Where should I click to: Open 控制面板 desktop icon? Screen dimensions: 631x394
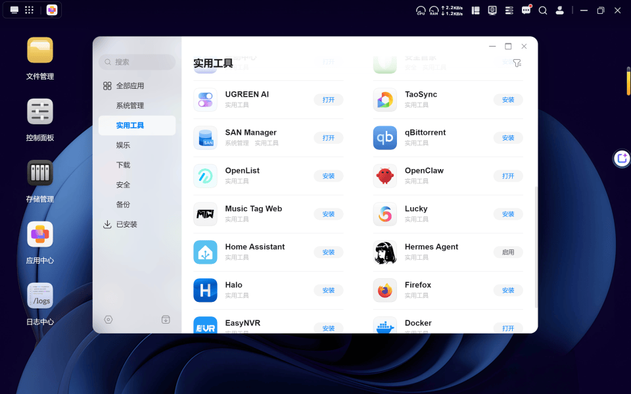(40, 112)
